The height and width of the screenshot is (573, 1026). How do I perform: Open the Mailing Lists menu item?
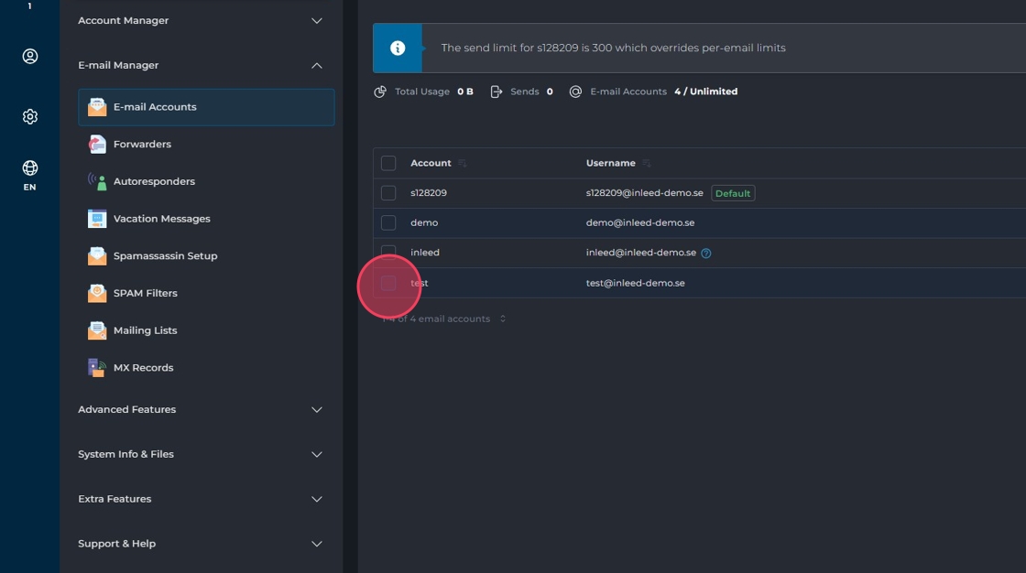point(145,330)
